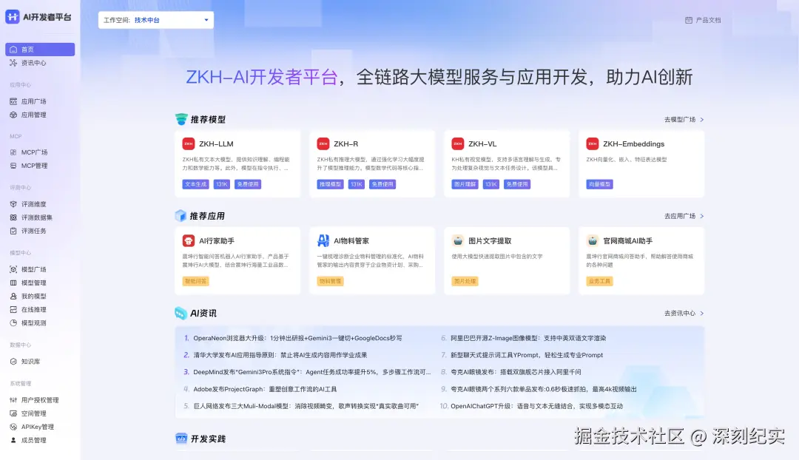
Task: Click the 评测维度 sidebar icon
Action: [13, 204]
